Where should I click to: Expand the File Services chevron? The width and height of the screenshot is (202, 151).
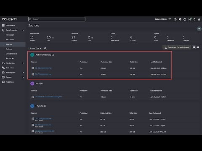tap(23, 63)
